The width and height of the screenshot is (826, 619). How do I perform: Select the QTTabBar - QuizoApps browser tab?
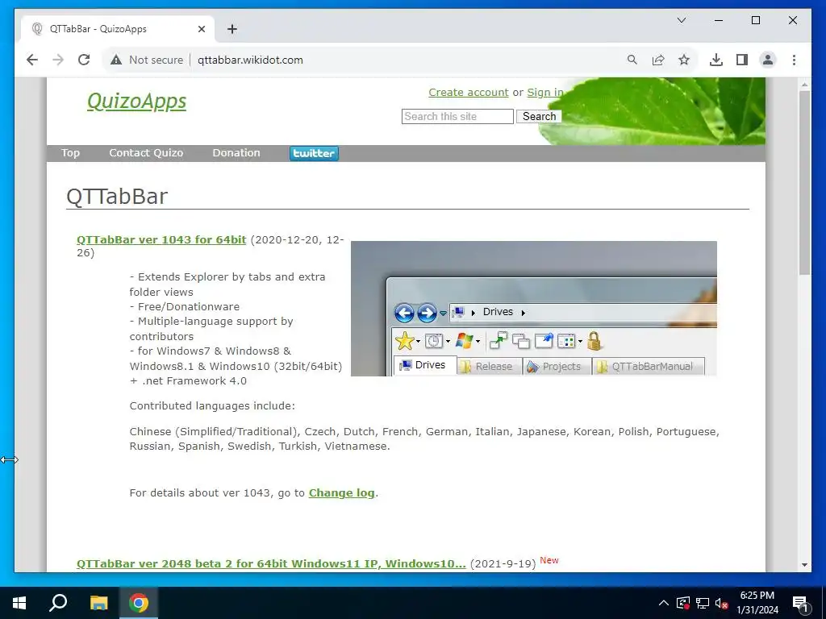coord(118,29)
